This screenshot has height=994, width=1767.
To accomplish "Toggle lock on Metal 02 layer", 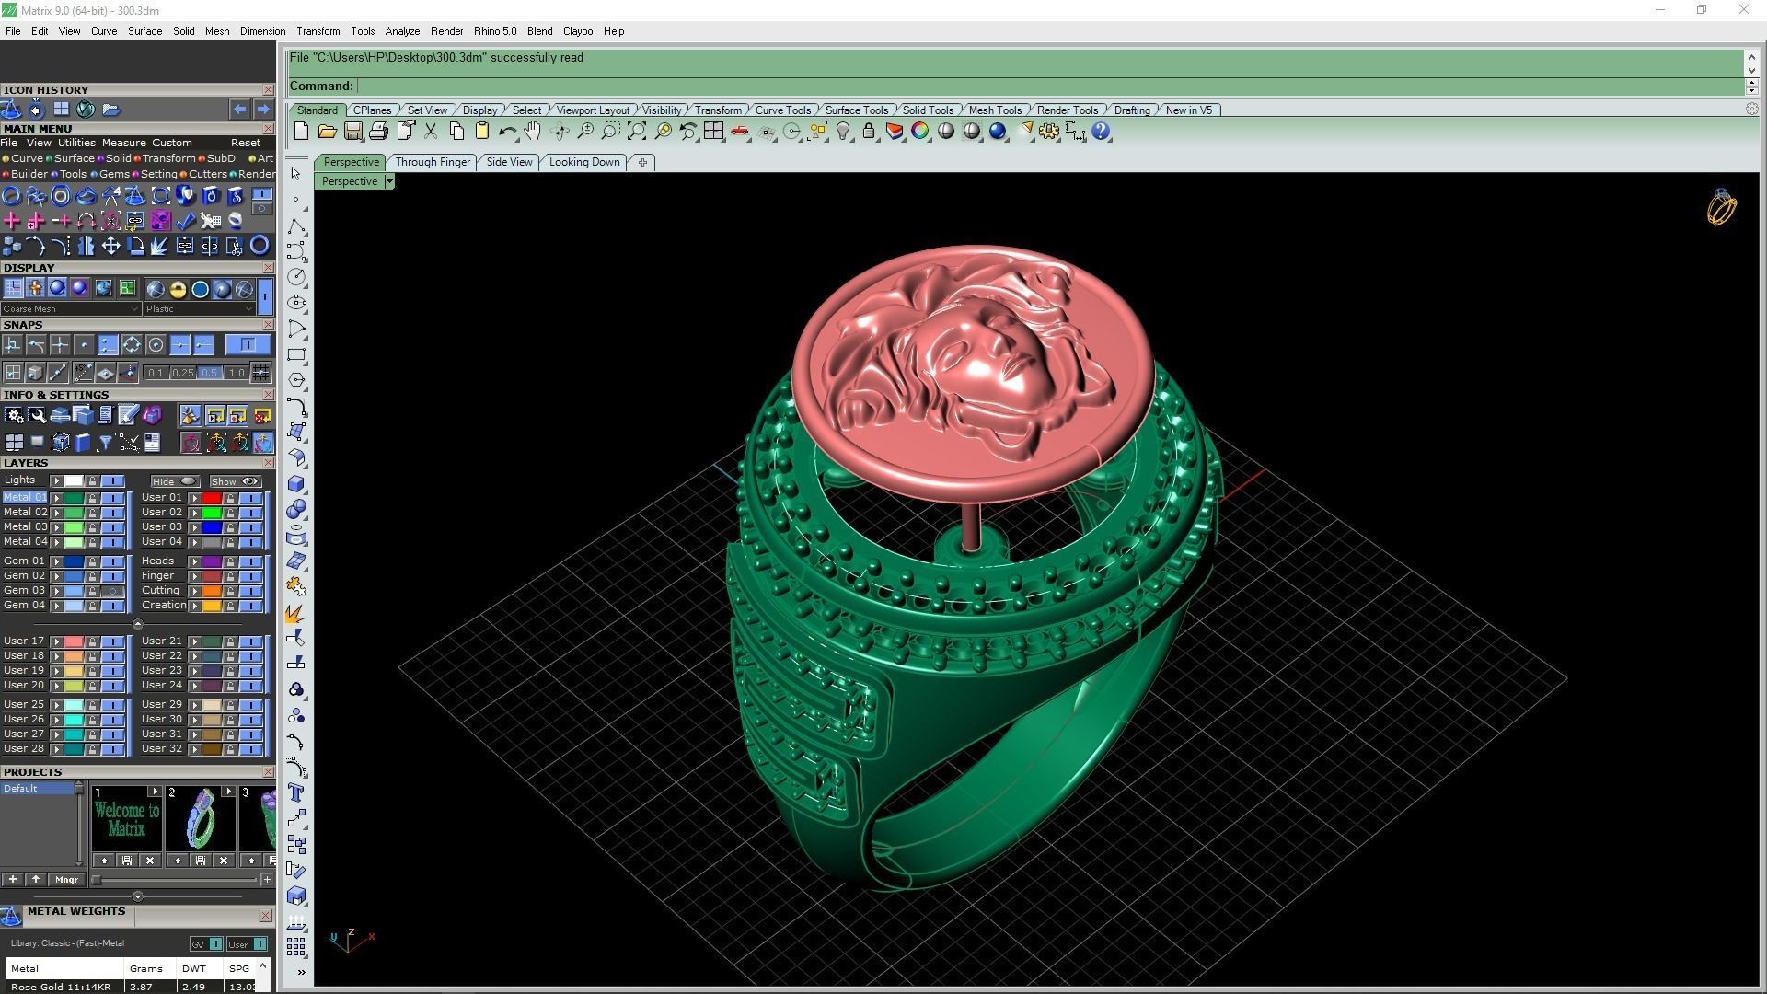I will (x=92, y=513).
